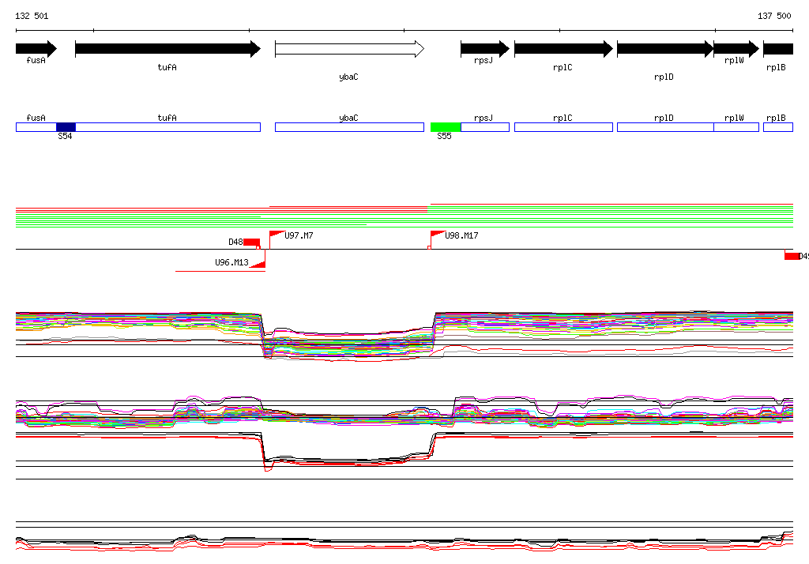The width and height of the screenshot is (809, 564).
Task: Click the blue-outlined rplB annotation box
Action: (778, 127)
